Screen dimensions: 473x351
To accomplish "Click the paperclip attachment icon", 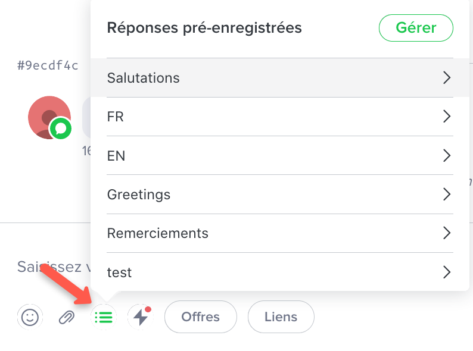I will [x=66, y=318].
